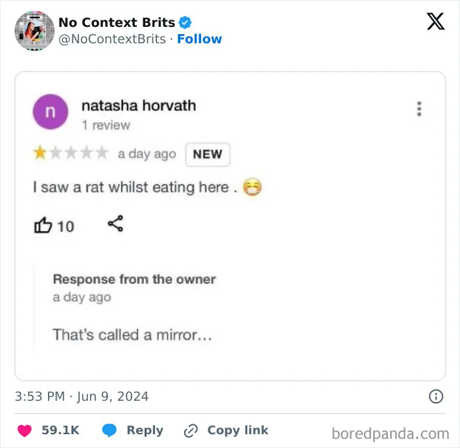The image size is (460, 448).
Task: Open the 3:53 PM Jun 9 timestamp
Action: click(x=81, y=396)
